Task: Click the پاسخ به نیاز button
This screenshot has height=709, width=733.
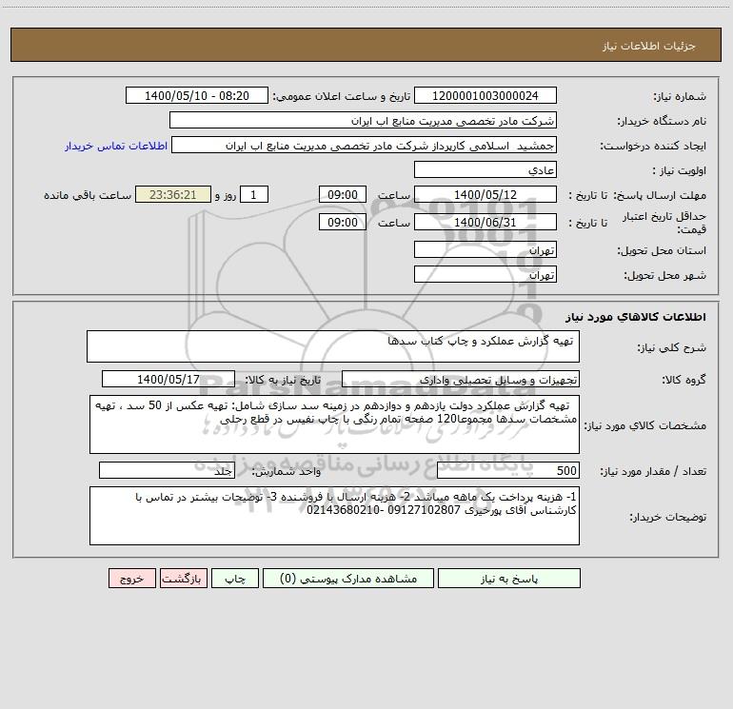Action: click(x=509, y=578)
